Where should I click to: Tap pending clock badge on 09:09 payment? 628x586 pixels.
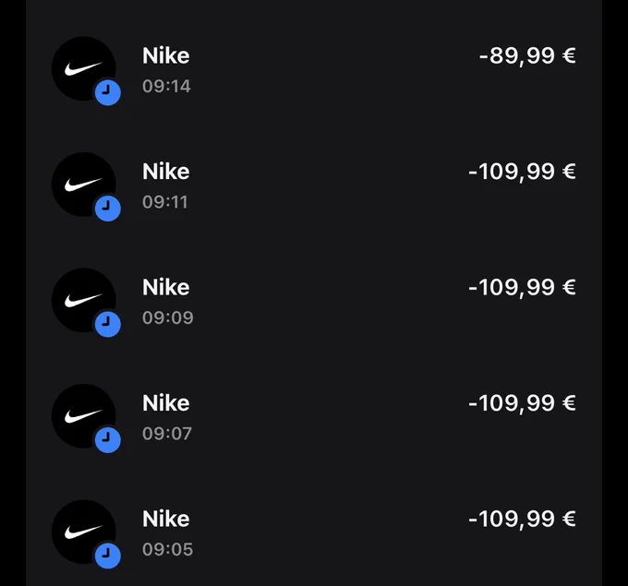[108, 324]
